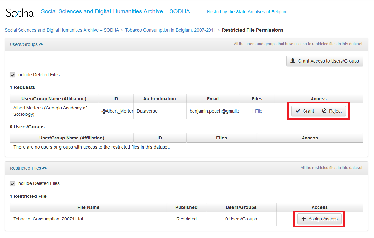Click the Tobacco_Consumption_200711.tab file name
This screenshot has width=374, height=238.
(x=49, y=219)
